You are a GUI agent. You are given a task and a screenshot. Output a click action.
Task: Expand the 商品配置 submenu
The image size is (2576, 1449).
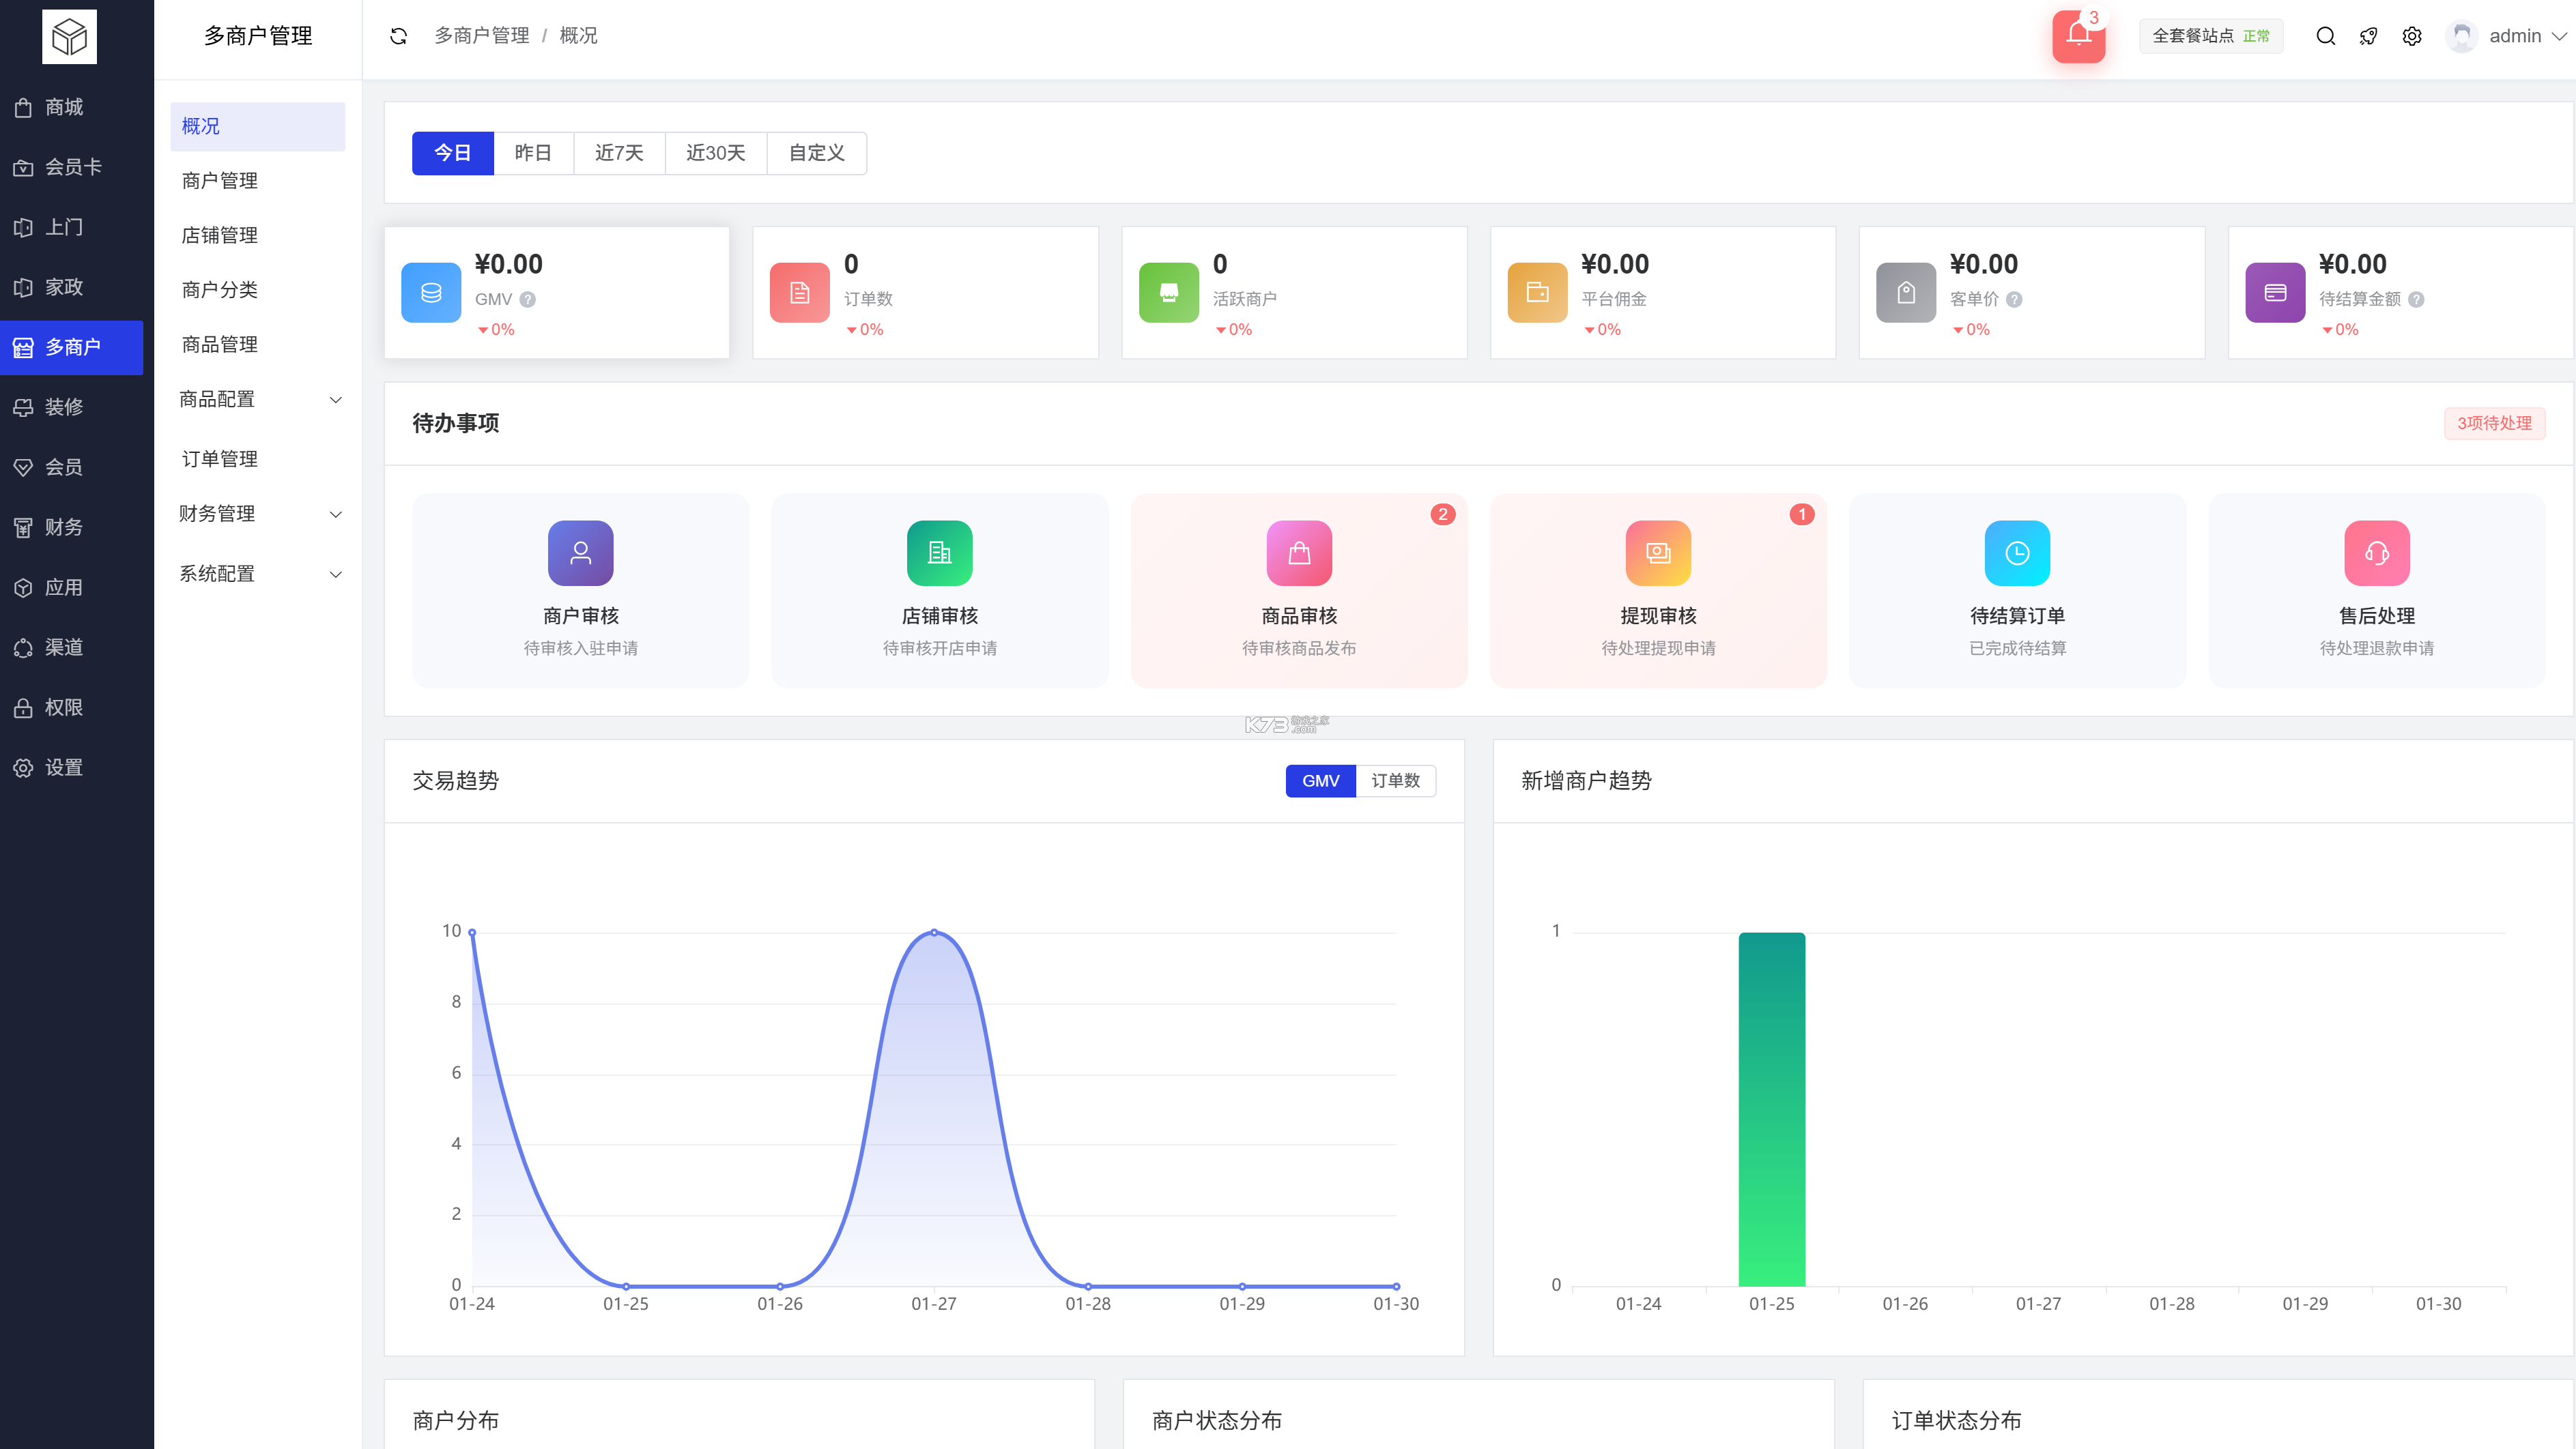[258, 400]
